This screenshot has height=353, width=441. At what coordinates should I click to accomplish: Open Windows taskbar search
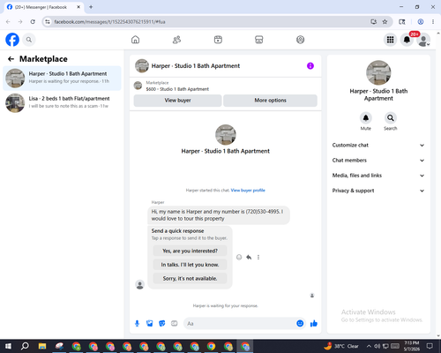click(x=25, y=346)
